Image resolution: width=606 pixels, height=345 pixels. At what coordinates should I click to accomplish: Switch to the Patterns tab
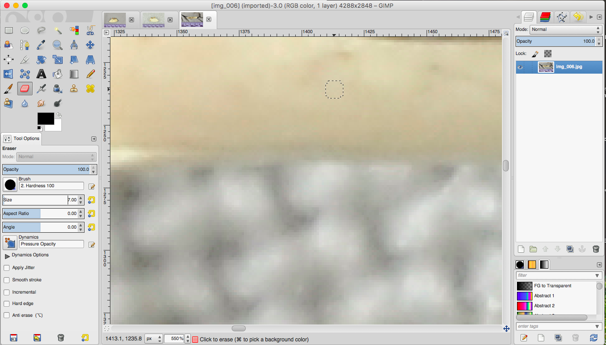532,265
